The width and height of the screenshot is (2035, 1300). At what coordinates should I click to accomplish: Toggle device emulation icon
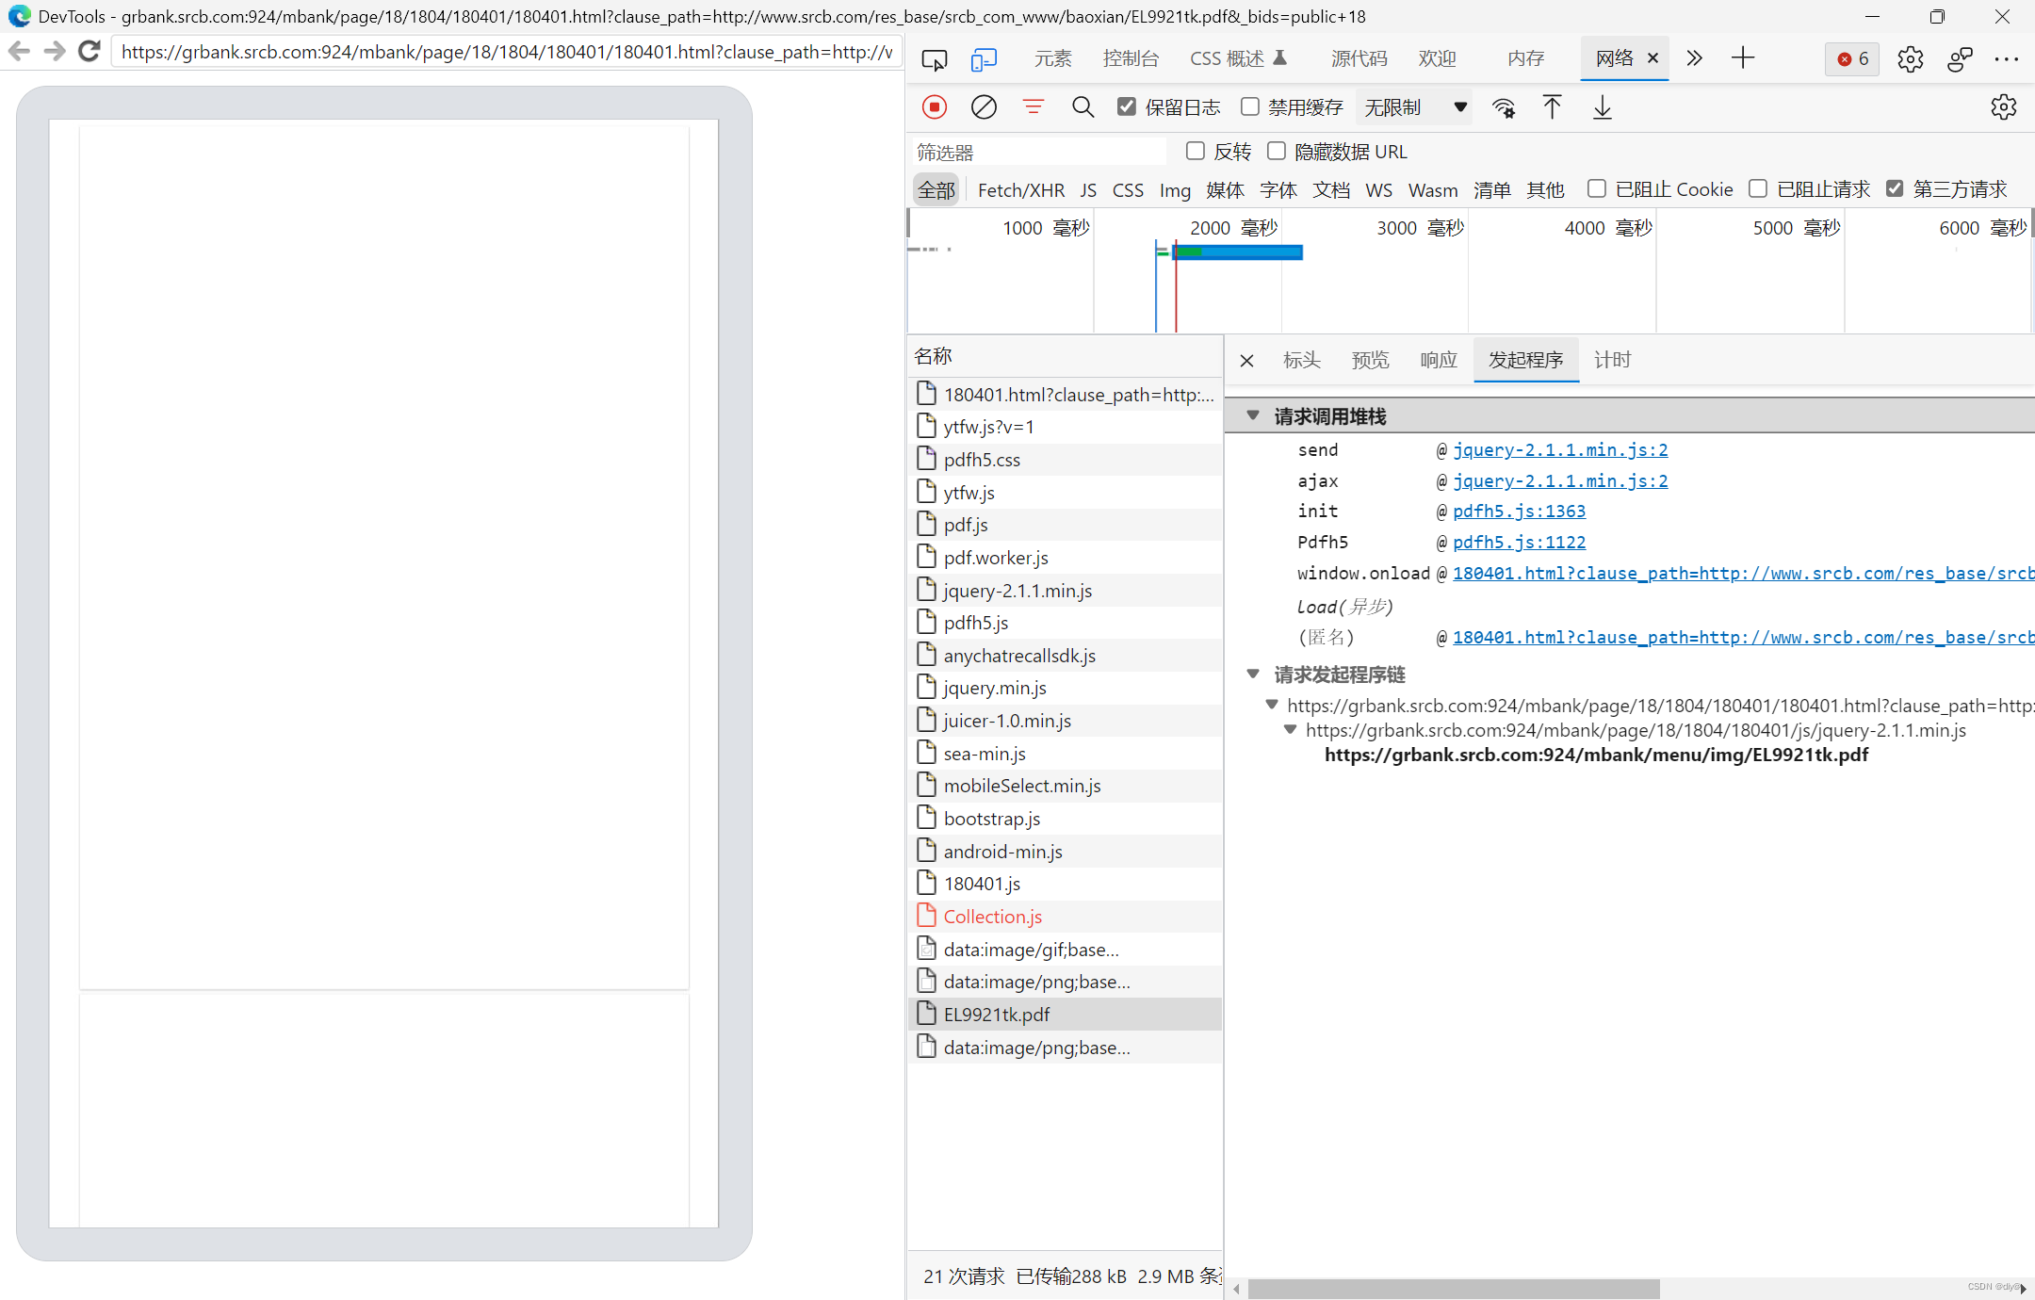(x=984, y=59)
